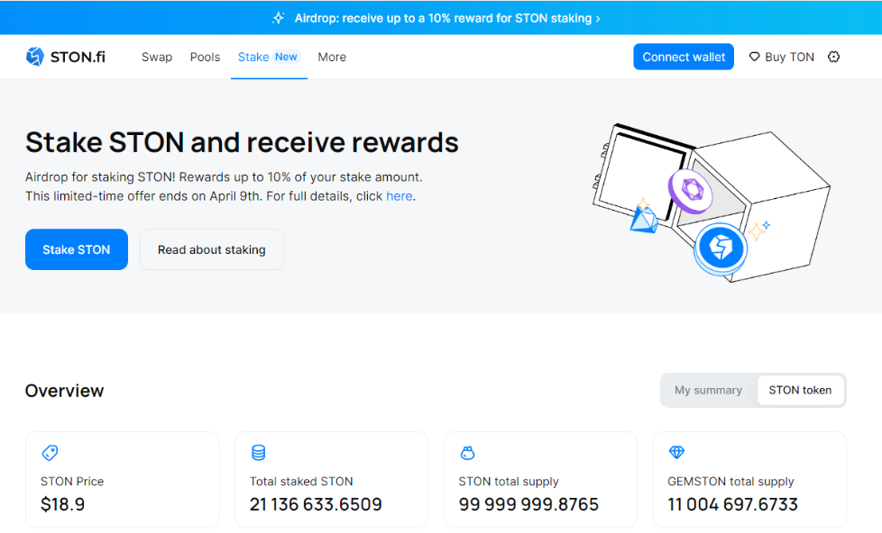The image size is (882, 533).
Task: Click the value 11 004 697.6733
Action: tap(732, 504)
